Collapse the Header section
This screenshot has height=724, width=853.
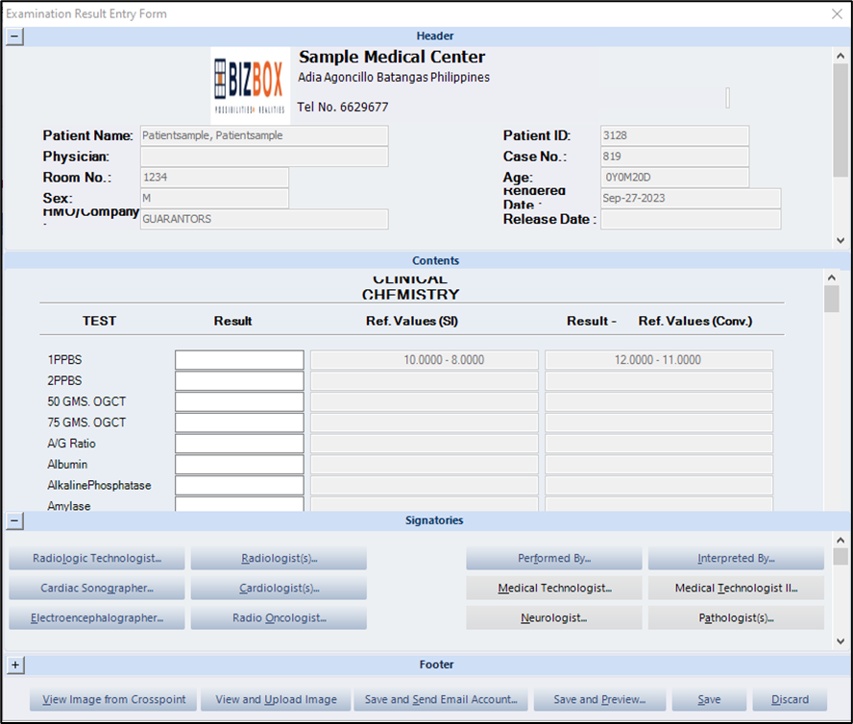pyautogui.click(x=14, y=36)
